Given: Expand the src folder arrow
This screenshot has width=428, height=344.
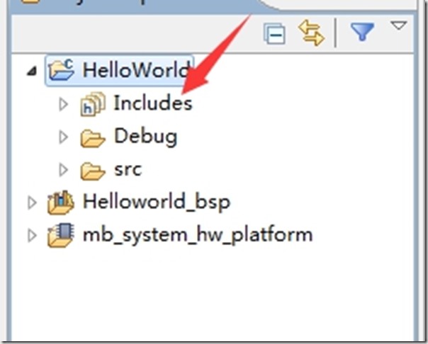Looking at the screenshot, I should tap(64, 170).
